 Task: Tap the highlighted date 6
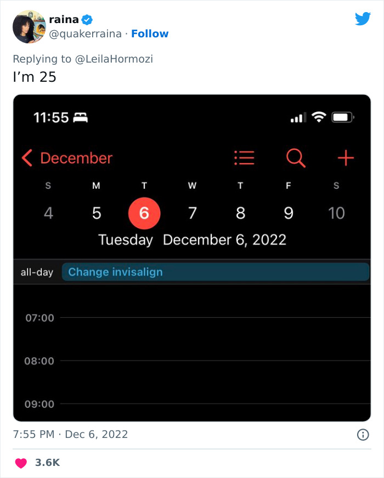coord(144,213)
